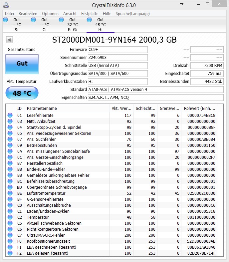Click the CrystalDiskInfo app icon in title bar
The height and width of the screenshot is (262, 229).
pos(6,5)
